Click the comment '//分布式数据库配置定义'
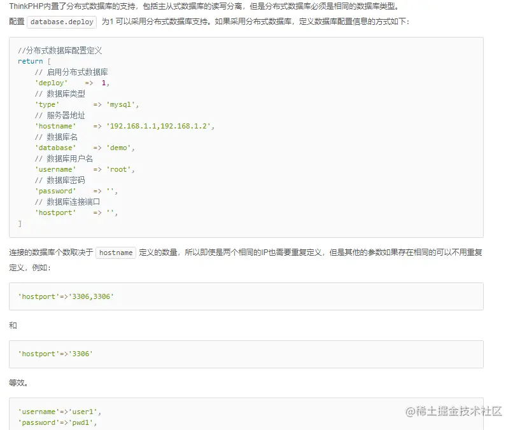 (60, 50)
